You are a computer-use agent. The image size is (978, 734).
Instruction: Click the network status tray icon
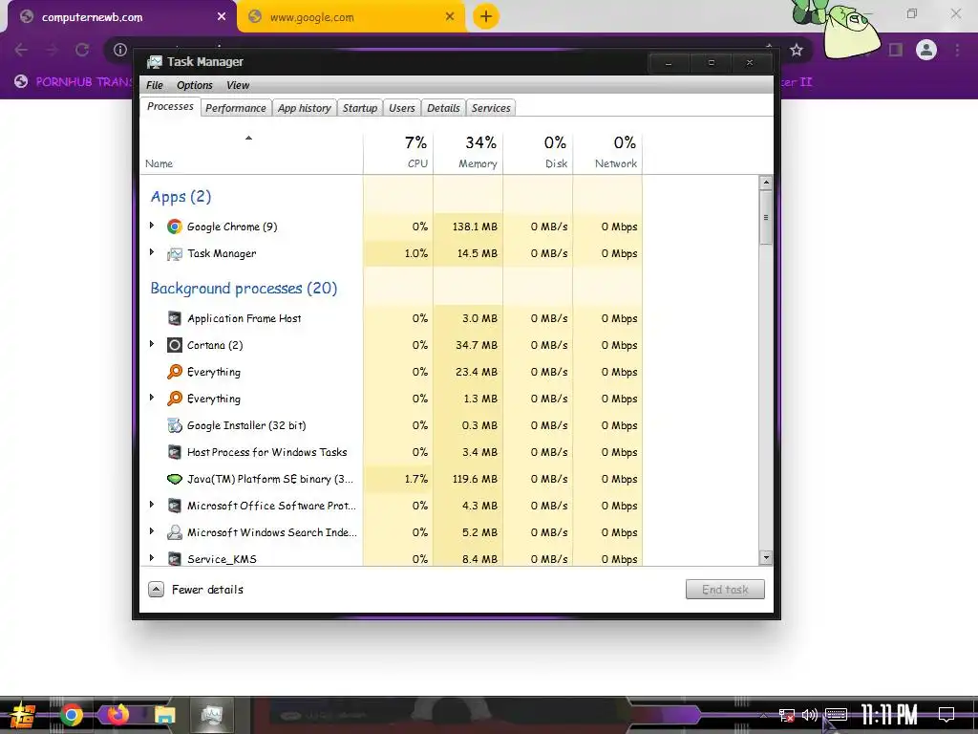[787, 715]
